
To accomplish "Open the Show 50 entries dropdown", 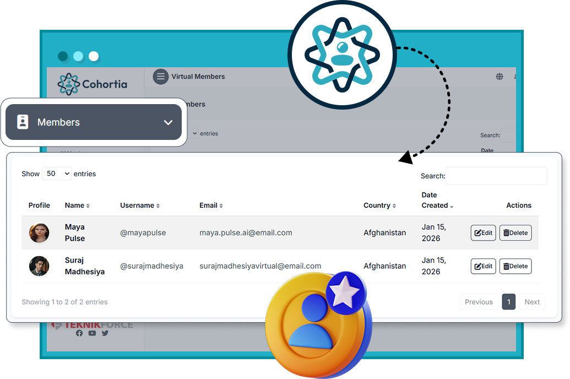I will click(57, 174).
